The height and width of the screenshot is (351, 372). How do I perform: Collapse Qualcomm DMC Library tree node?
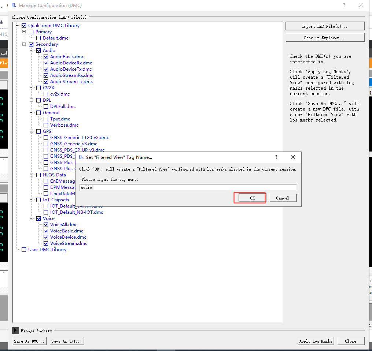point(16,25)
